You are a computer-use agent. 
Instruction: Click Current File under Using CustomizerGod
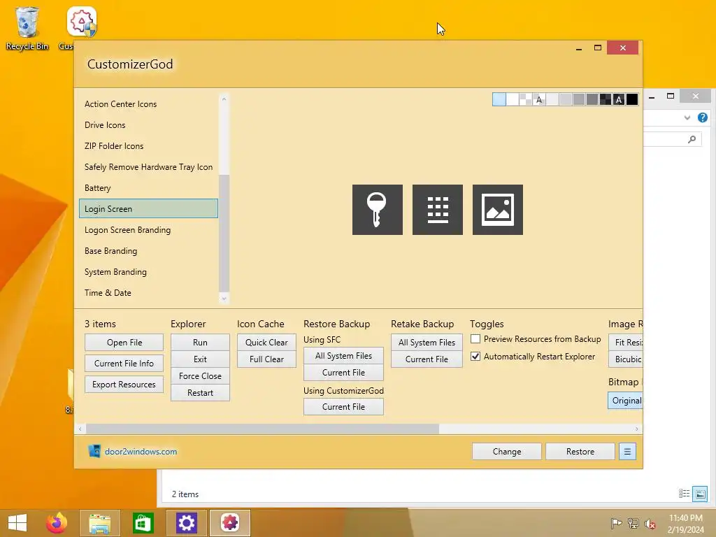coord(343,407)
